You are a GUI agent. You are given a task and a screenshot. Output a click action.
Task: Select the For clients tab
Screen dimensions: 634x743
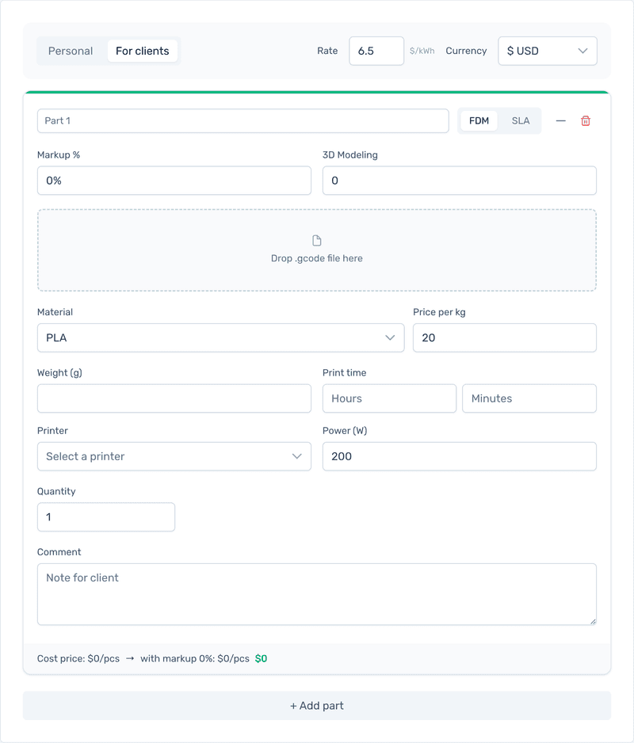tap(143, 50)
